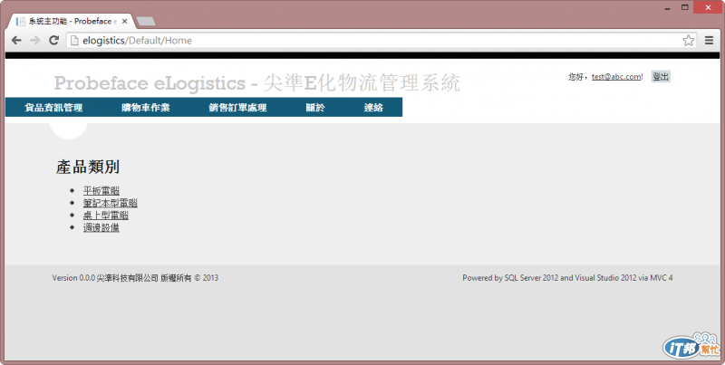Click the Probeface eLogistics site title
Image resolution: width=725 pixels, height=365 pixels.
[x=257, y=83]
